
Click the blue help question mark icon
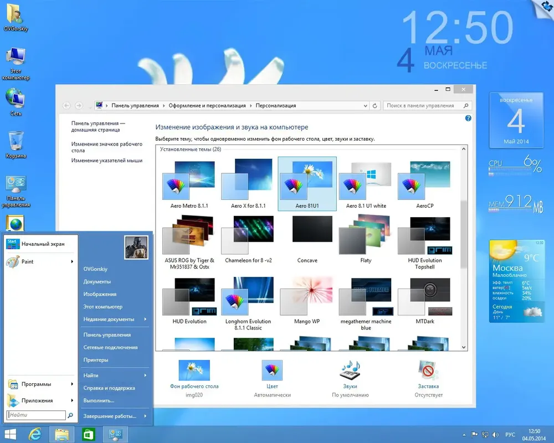(468, 119)
